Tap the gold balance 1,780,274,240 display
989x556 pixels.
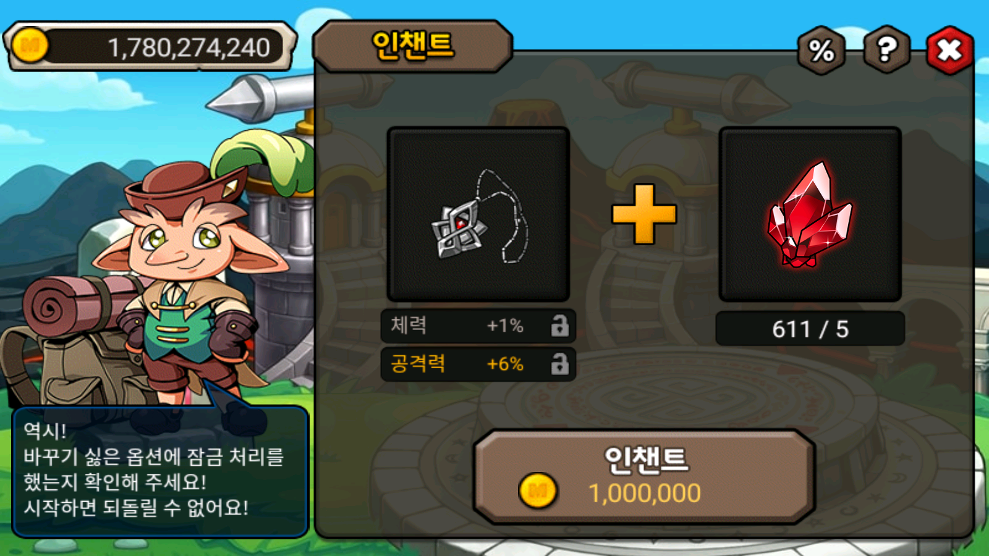point(150,46)
